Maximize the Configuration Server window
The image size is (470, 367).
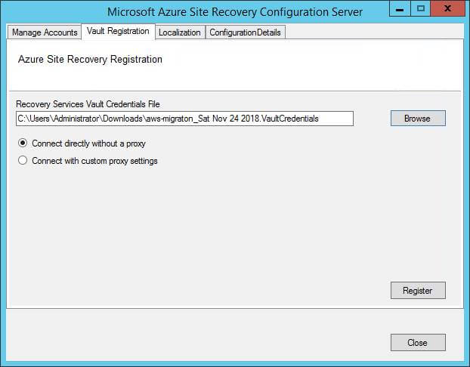tap(421, 9)
